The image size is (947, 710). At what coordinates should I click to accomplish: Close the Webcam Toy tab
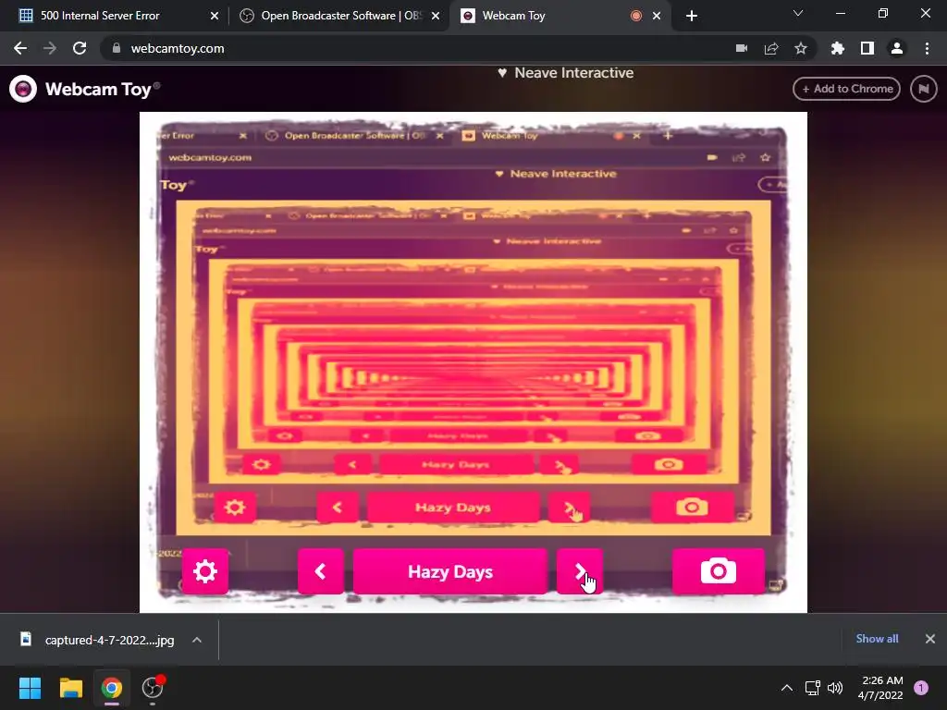tap(657, 16)
